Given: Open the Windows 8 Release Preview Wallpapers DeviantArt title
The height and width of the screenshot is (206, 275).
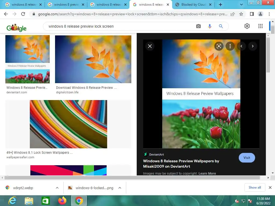Looking at the screenshot, I should pos(181,164).
